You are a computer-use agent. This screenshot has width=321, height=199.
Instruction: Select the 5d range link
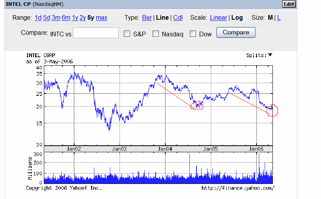point(47,18)
